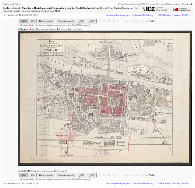
Task: Open top Digitalisat-Bestellung link
Action: (x=142, y=15)
